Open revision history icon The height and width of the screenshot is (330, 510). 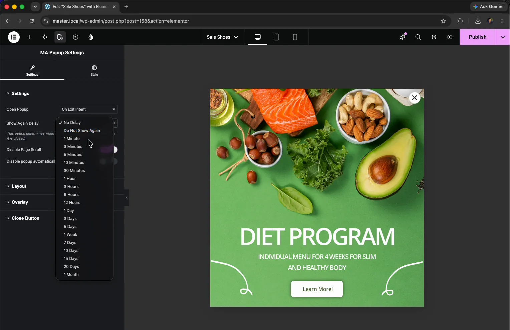pos(75,37)
